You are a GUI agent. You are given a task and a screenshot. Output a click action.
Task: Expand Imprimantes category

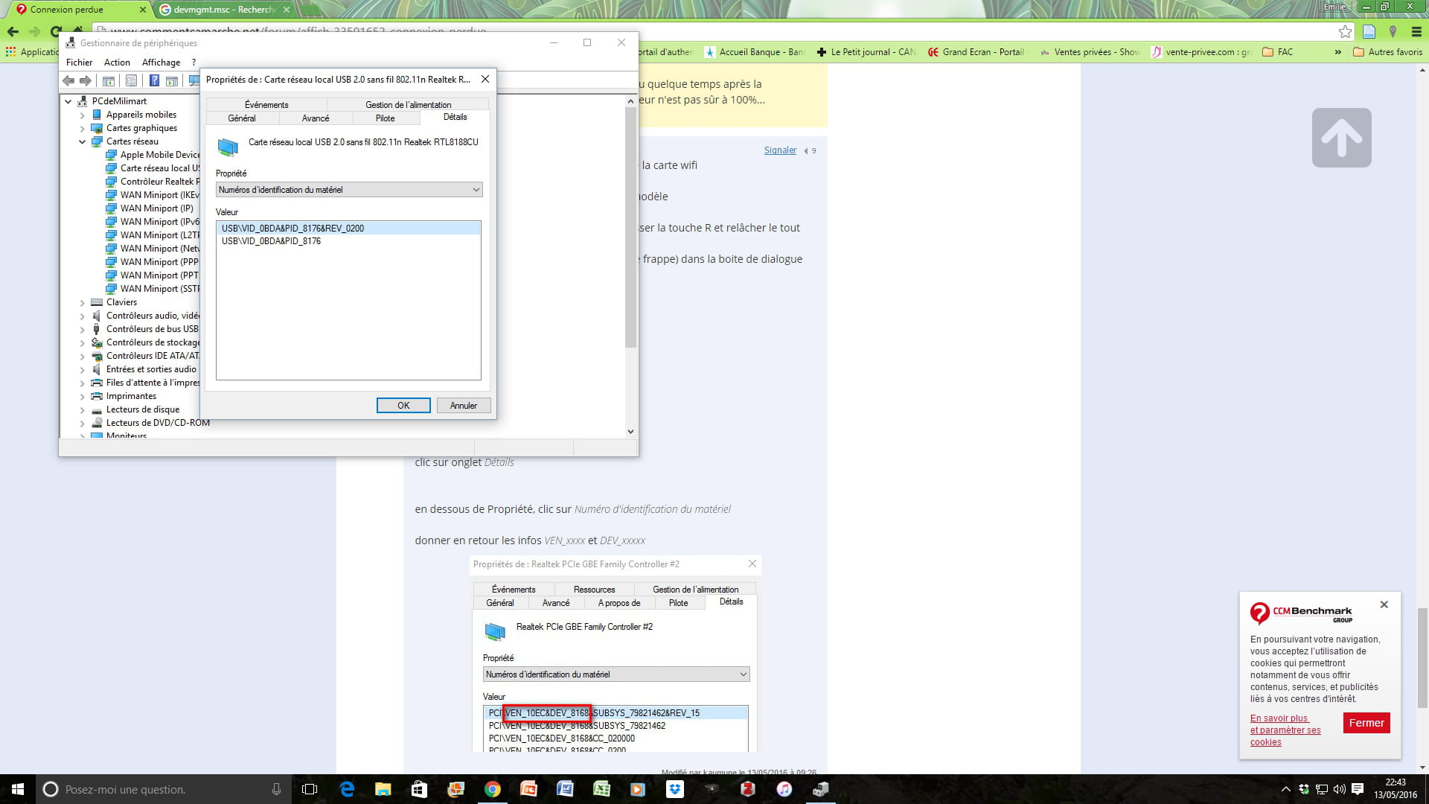(83, 397)
